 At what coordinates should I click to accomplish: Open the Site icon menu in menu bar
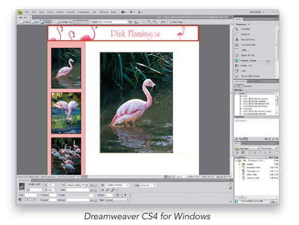coord(141,12)
